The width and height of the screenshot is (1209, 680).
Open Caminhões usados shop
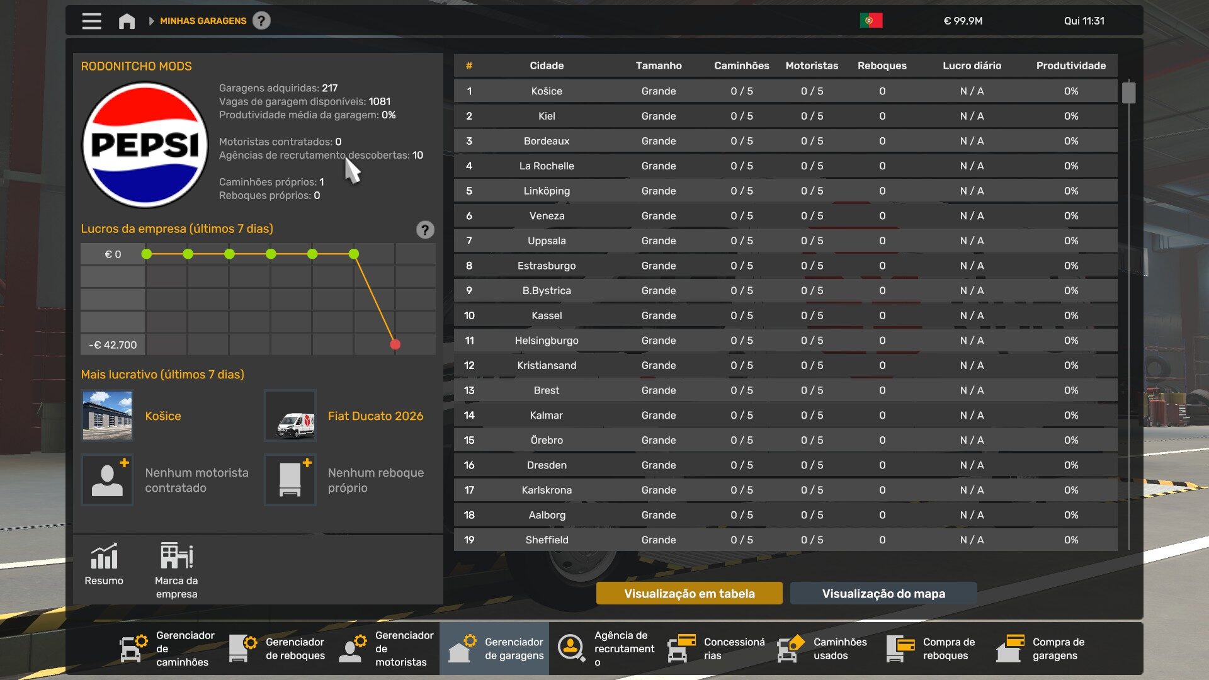tap(824, 649)
